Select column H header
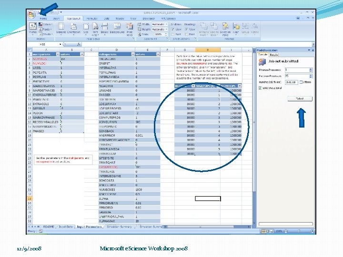Image resolution: width=343 pixels, height=257 pixels. [x=208, y=50]
